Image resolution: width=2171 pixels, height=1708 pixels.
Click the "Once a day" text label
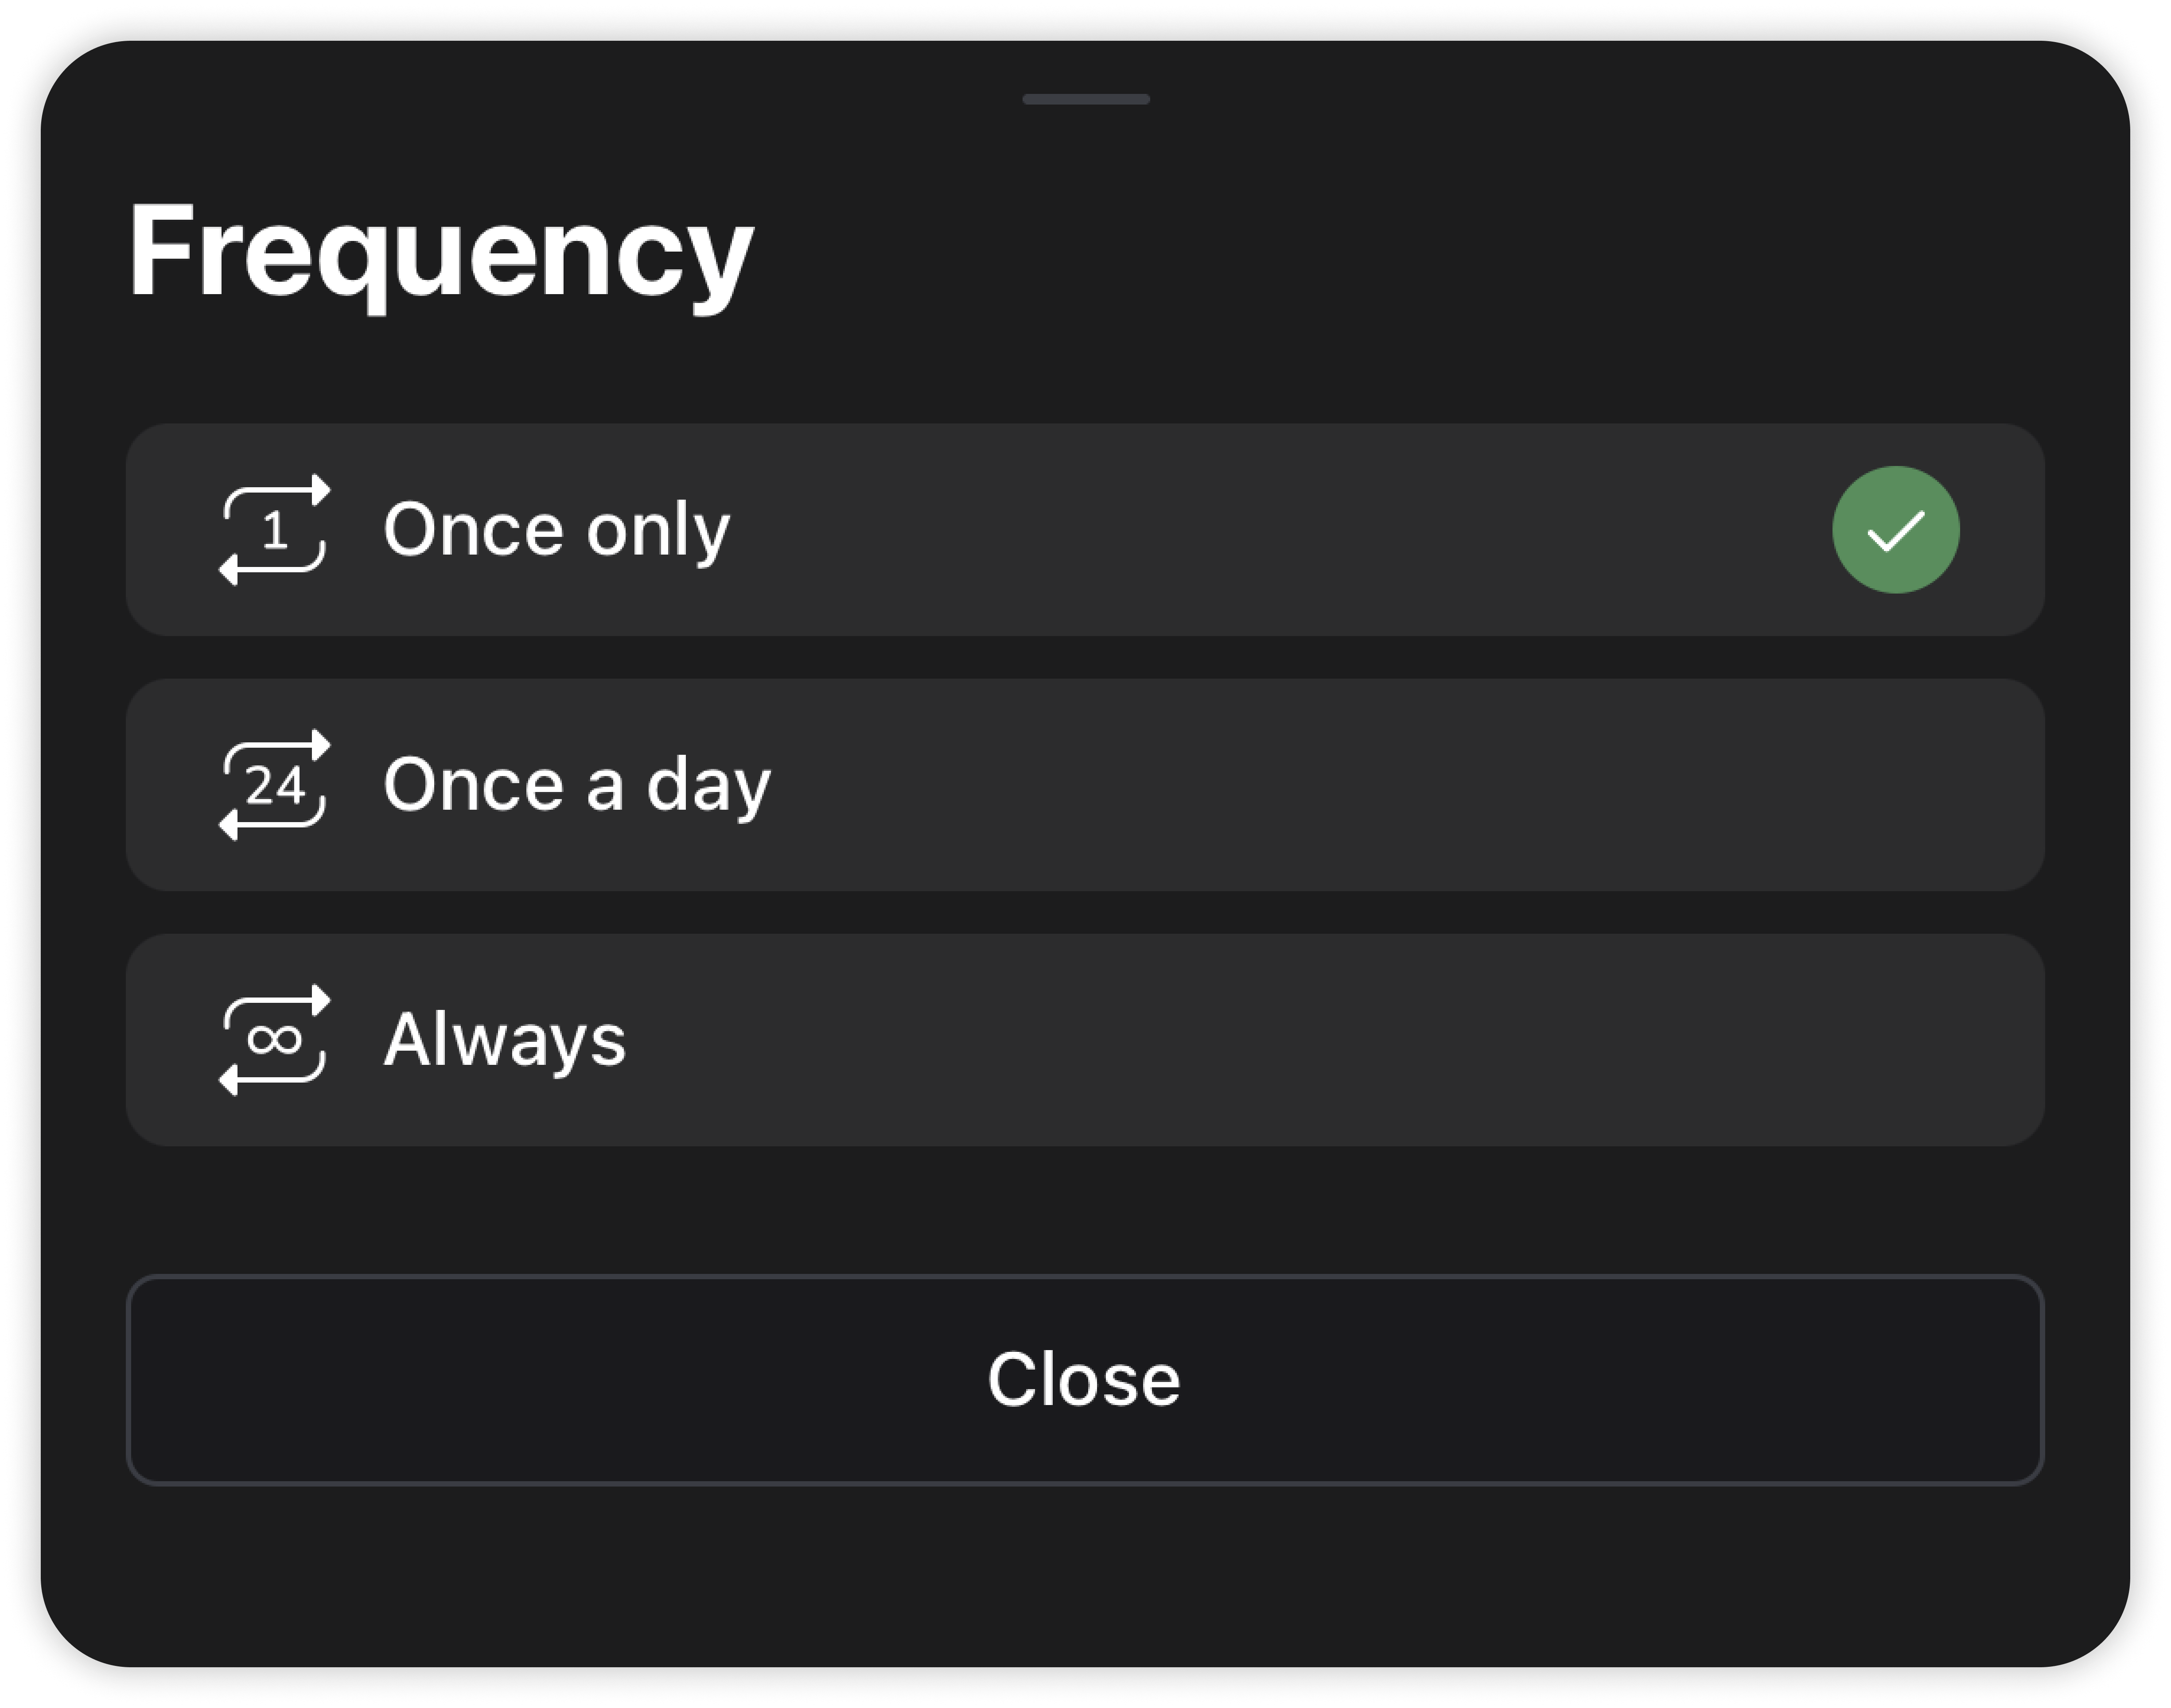tap(577, 786)
